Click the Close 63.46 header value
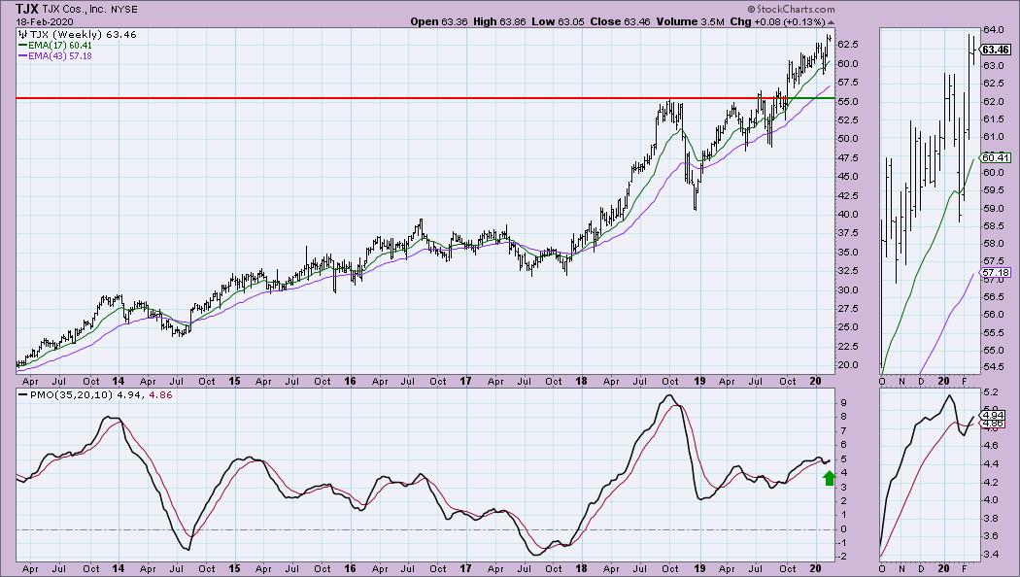This screenshot has height=577, width=1020. pos(620,21)
